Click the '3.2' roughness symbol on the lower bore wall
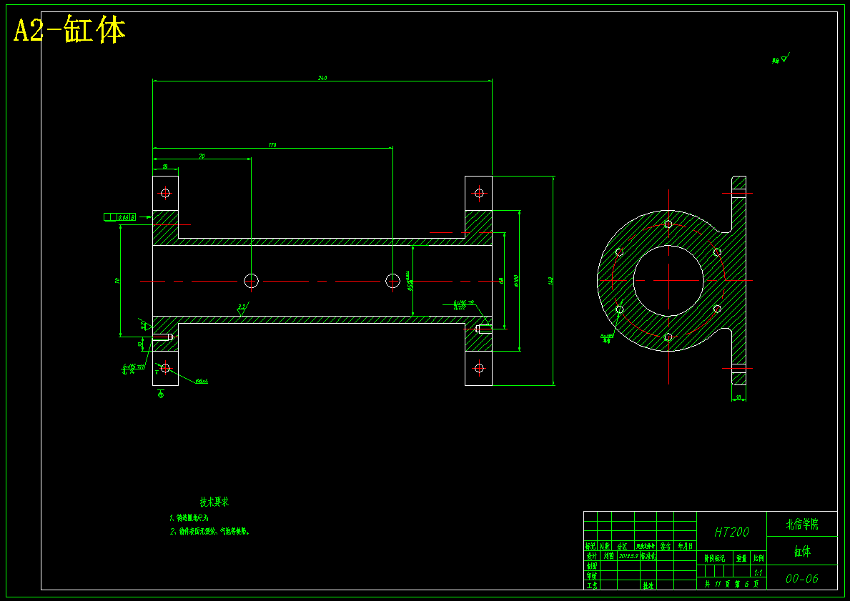The image size is (850, 601). (242, 310)
